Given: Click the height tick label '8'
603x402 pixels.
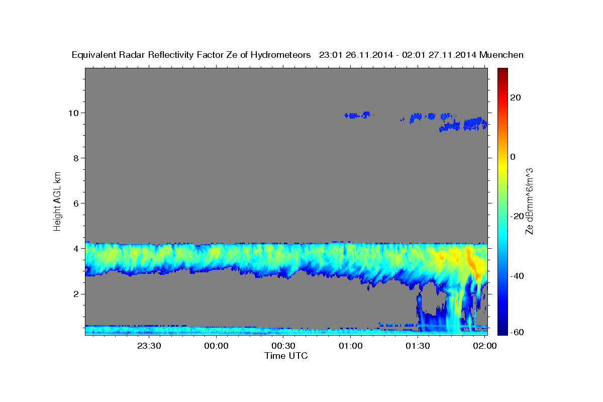Looking at the screenshot, I should tap(77, 158).
